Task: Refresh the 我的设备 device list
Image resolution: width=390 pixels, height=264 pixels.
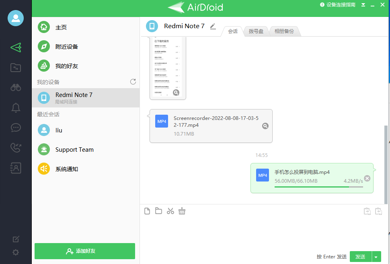Action: click(133, 82)
